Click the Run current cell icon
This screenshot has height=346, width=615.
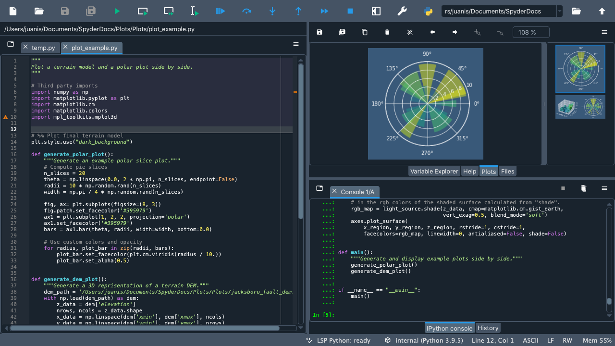tap(143, 11)
